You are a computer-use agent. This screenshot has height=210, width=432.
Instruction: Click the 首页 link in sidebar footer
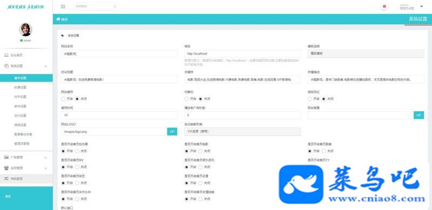pos(8,197)
